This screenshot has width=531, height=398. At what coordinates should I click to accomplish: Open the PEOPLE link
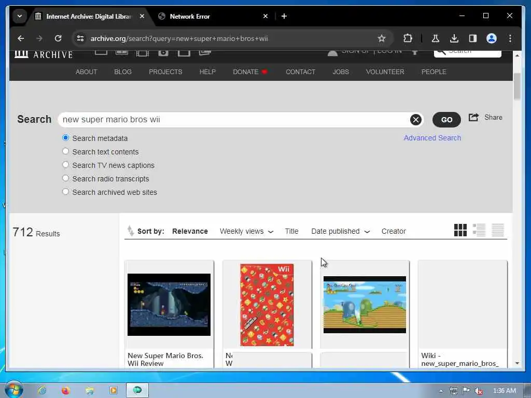tap(434, 72)
